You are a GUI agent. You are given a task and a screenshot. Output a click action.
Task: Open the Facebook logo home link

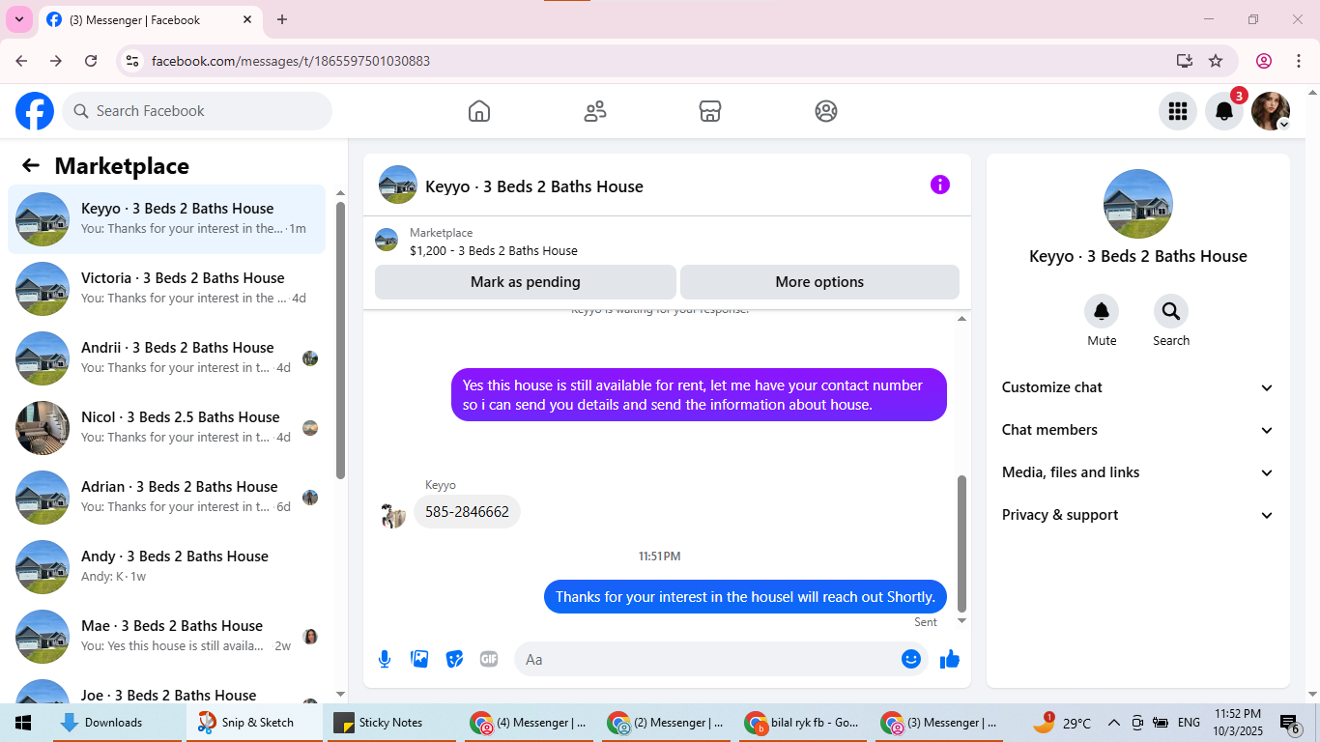click(35, 111)
